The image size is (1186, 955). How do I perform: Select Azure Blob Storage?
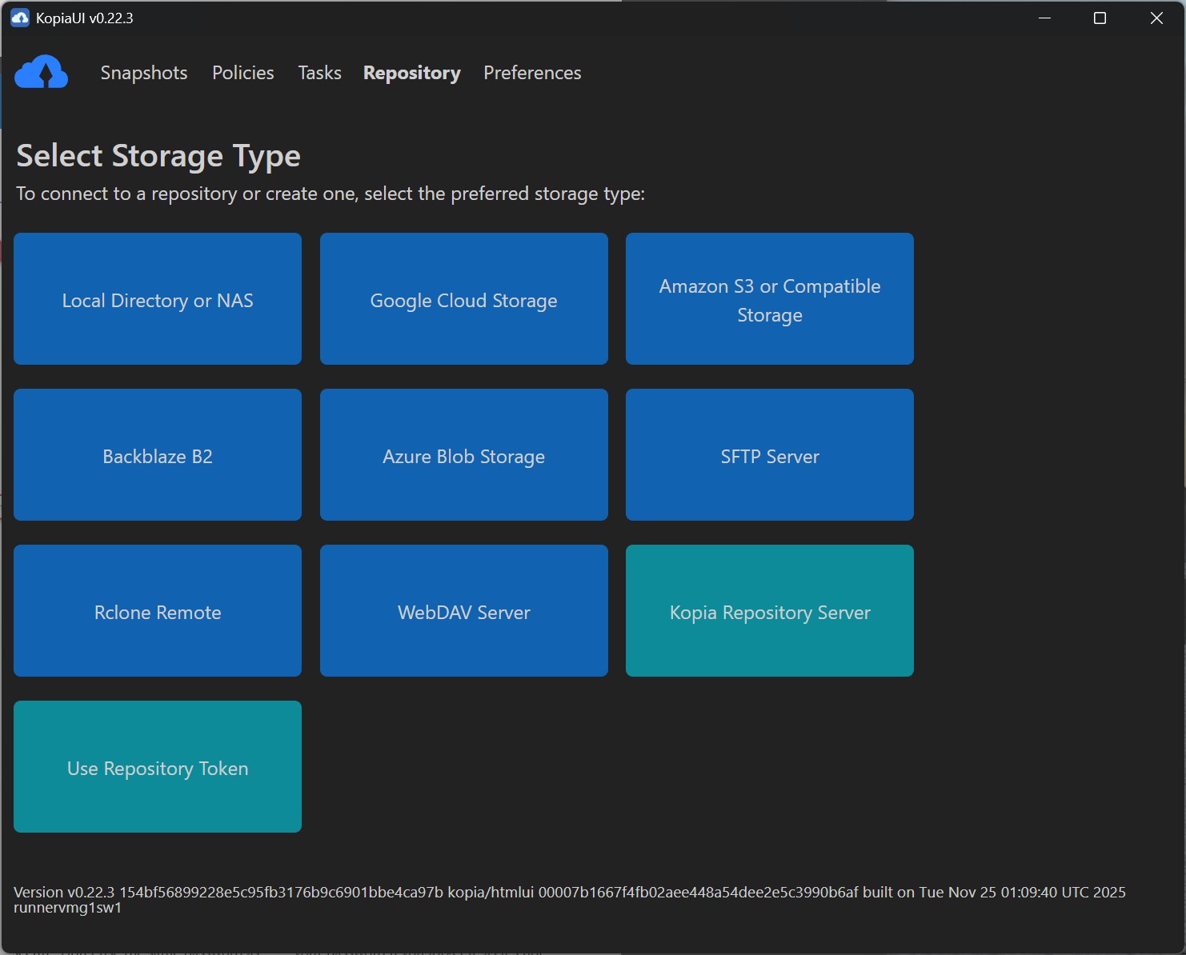464,455
